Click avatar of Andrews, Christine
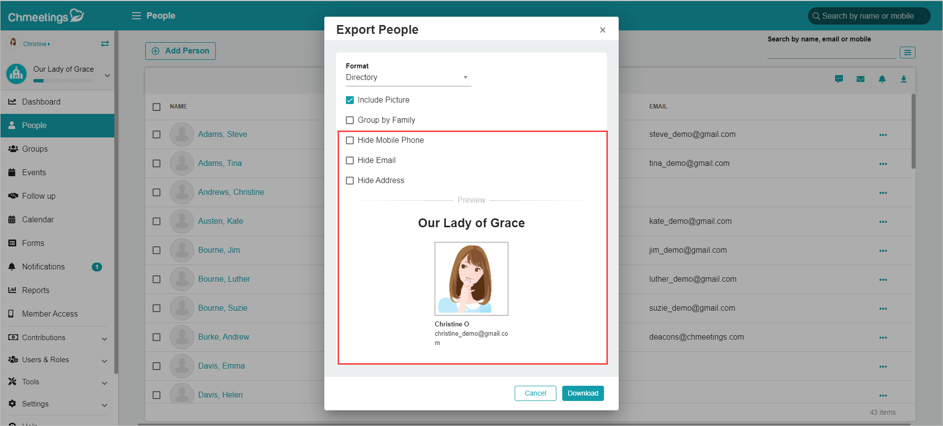The width and height of the screenshot is (943, 426). (x=182, y=192)
